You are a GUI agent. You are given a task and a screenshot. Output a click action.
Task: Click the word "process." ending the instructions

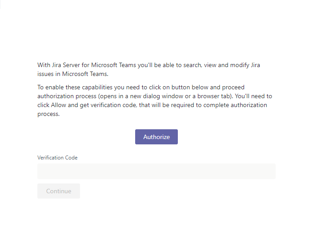(x=48, y=114)
